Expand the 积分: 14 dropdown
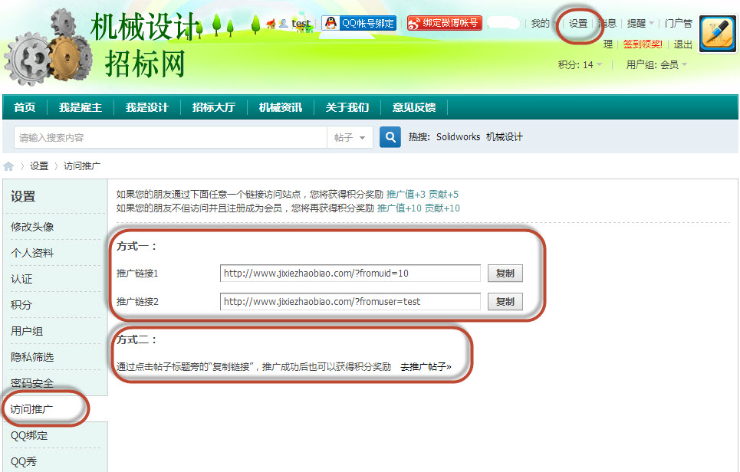This screenshot has height=472, width=740. click(x=580, y=64)
